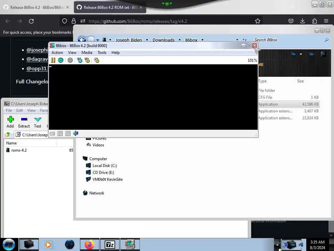This screenshot has height=251, width=334.
Task: Send Ctrl+Alt+Del via 86Box toolbar icon
Action: click(80, 60)
